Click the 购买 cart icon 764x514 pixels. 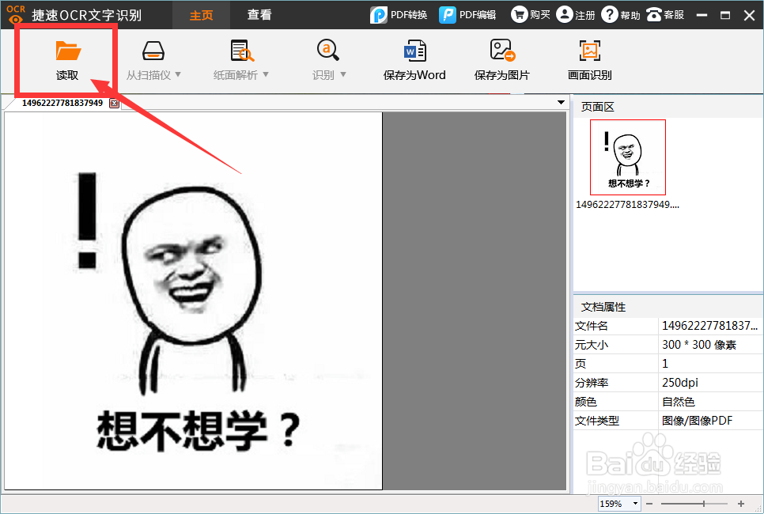click(x=519, y=14)
